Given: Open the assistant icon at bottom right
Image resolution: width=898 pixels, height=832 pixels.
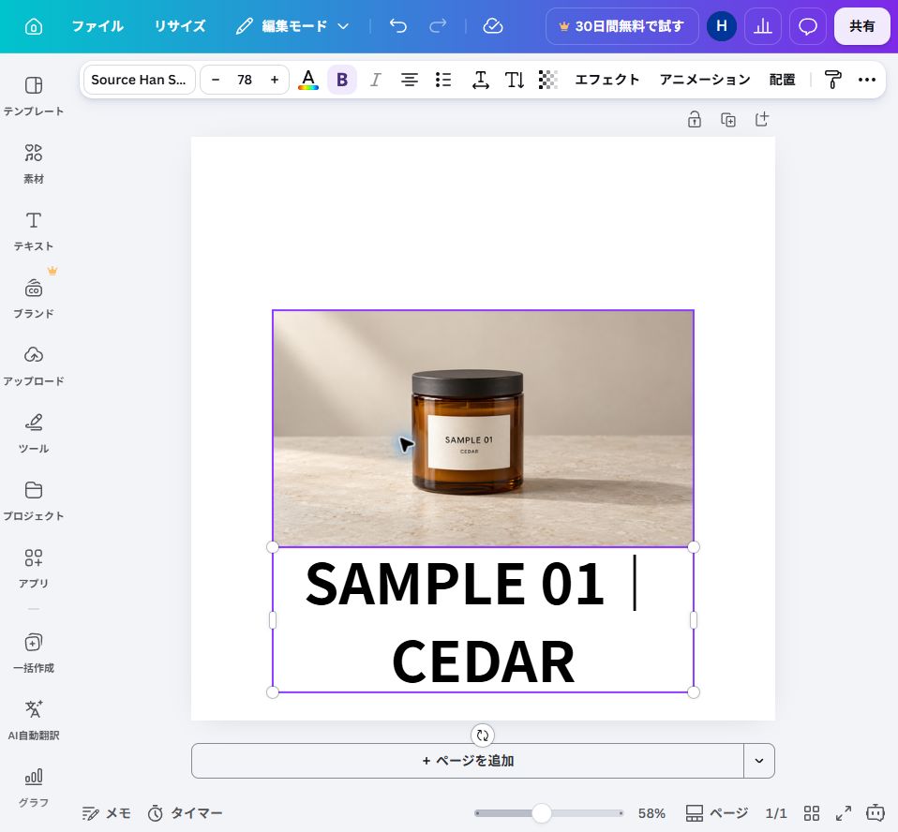Looking at the screenshot, I should coord(876,813).
